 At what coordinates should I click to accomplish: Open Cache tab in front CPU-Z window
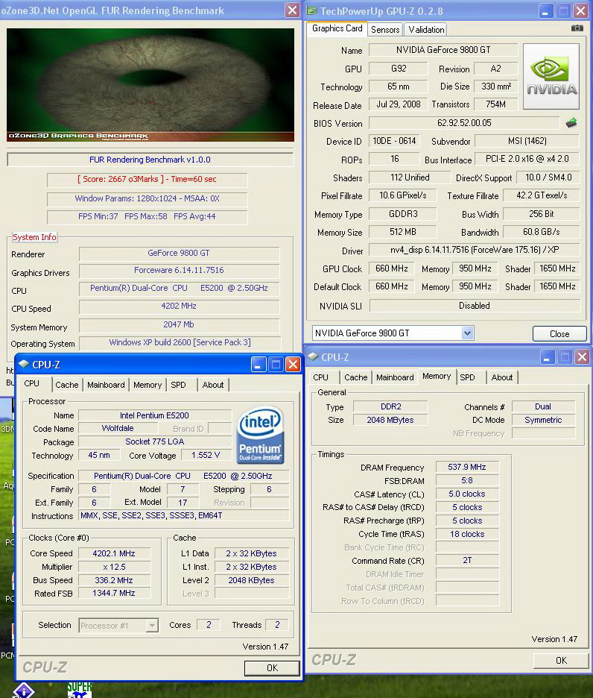point(67,385)
